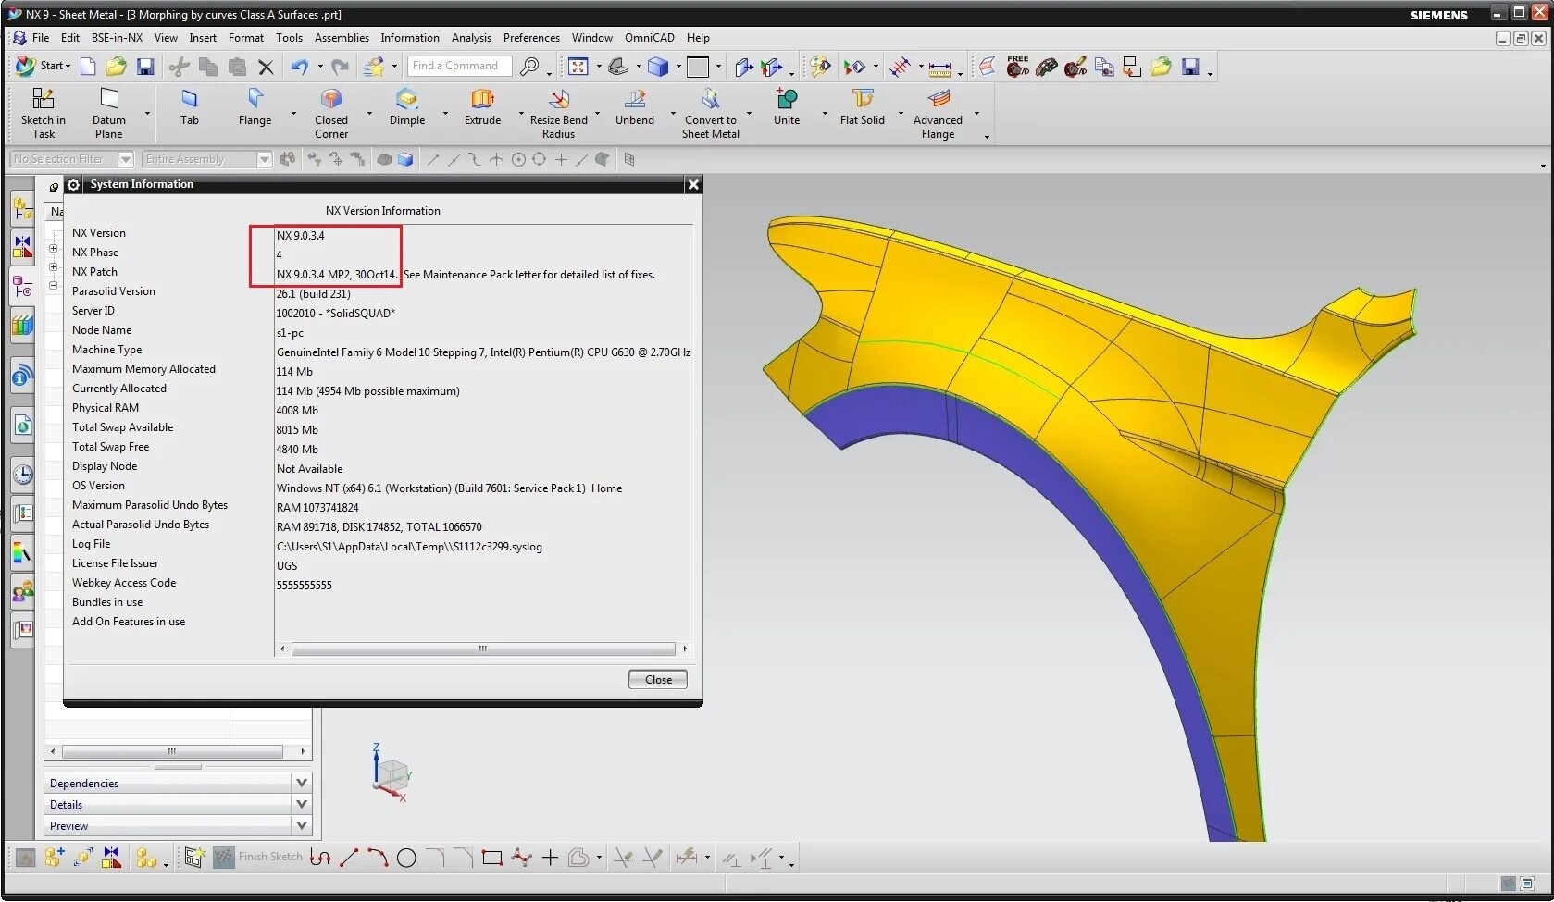
Task: Select the circle sketch tool
Action: (406, 858)
